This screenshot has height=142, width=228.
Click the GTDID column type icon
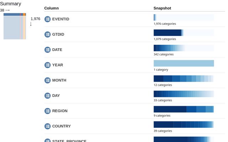click(x=47, y=34)
